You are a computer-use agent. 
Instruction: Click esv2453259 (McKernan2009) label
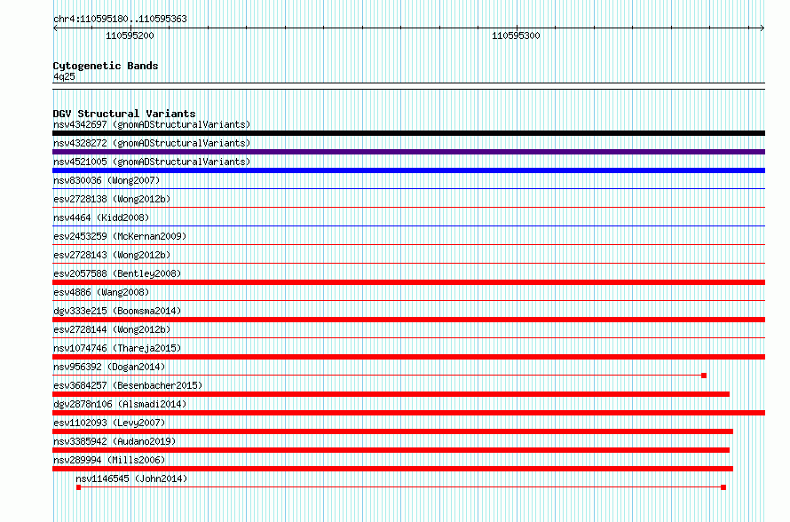120,236
